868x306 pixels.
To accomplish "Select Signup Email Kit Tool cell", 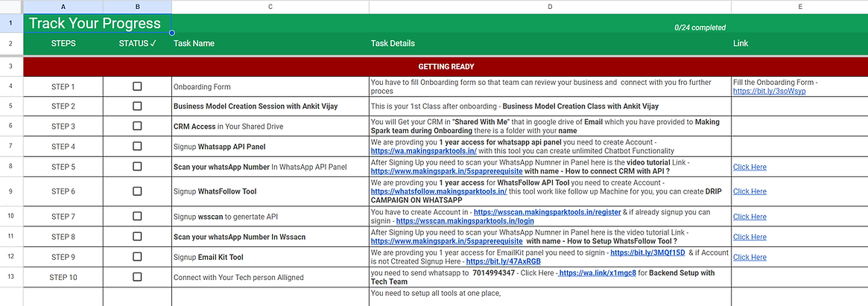I will [x=270, y=258].
